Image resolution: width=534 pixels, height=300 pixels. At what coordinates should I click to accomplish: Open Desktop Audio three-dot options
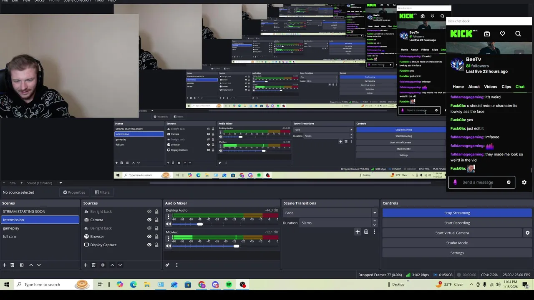click(169, 217)
